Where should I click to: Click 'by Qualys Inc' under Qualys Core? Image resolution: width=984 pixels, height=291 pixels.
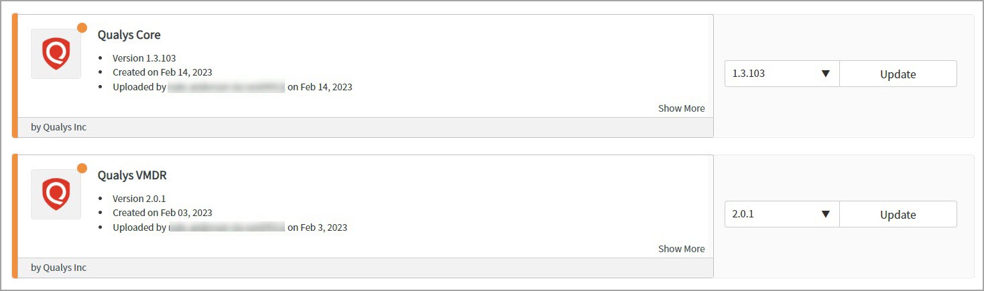pyautogui.click(x=59, y=127)
